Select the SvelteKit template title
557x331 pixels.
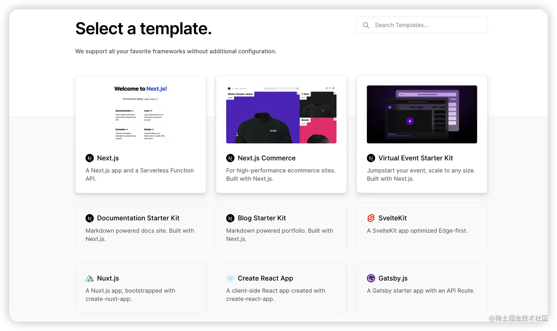[392, 218]
